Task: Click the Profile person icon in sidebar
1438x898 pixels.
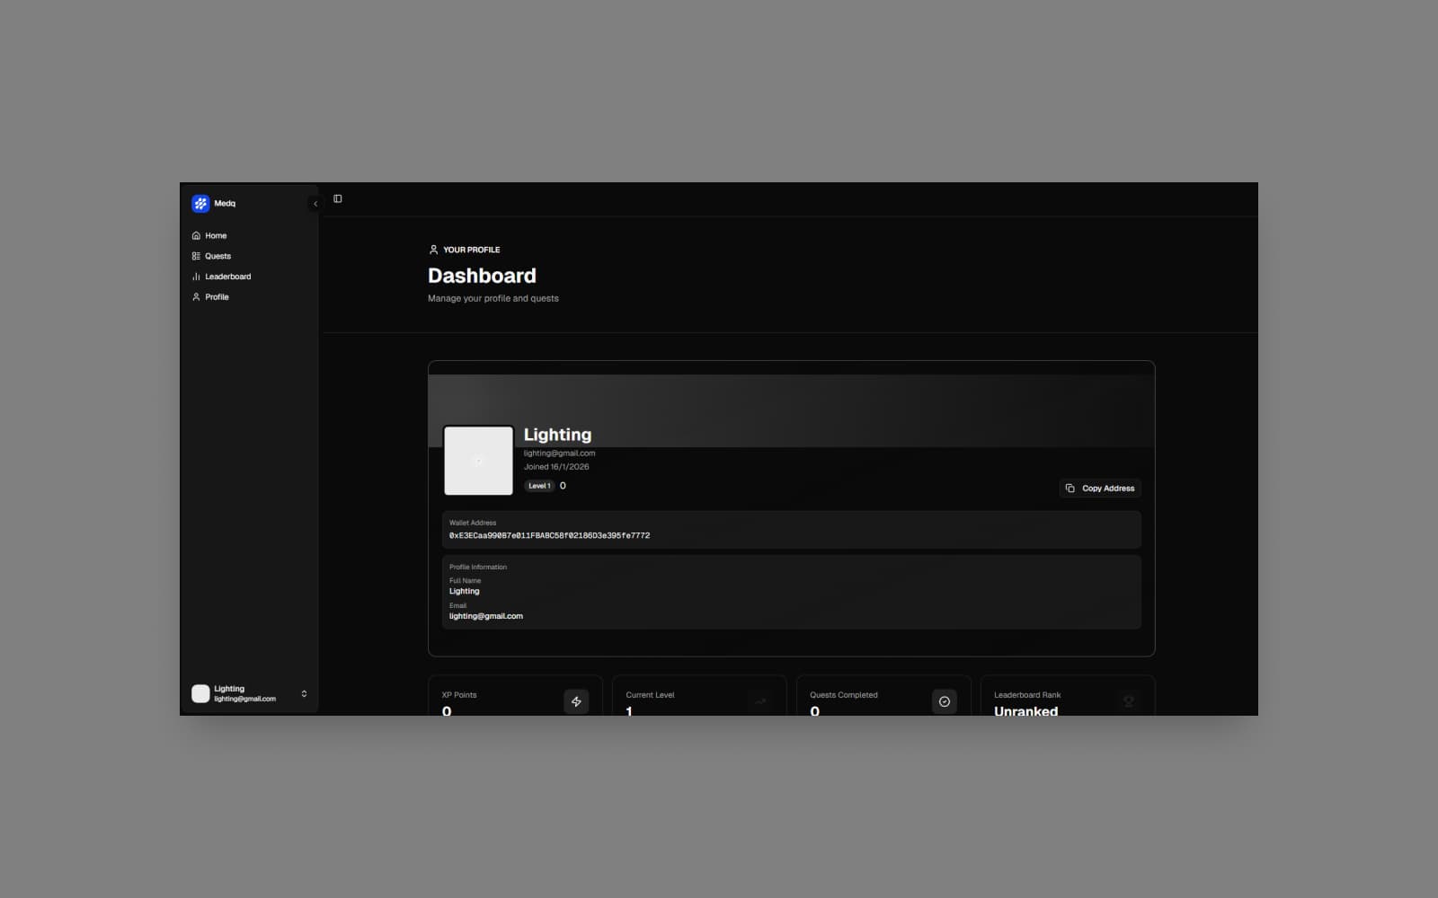Action: [x=196, y=297]
